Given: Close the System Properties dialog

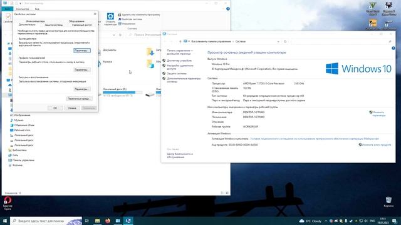Looking at the screenshot, I should [x=95, y=14].
